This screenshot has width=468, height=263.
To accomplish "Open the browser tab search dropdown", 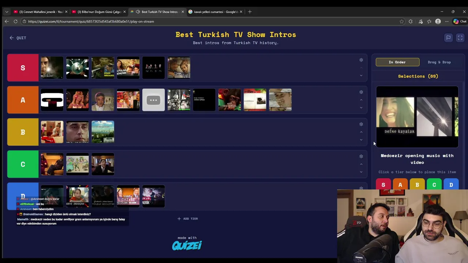I will 7,12.
